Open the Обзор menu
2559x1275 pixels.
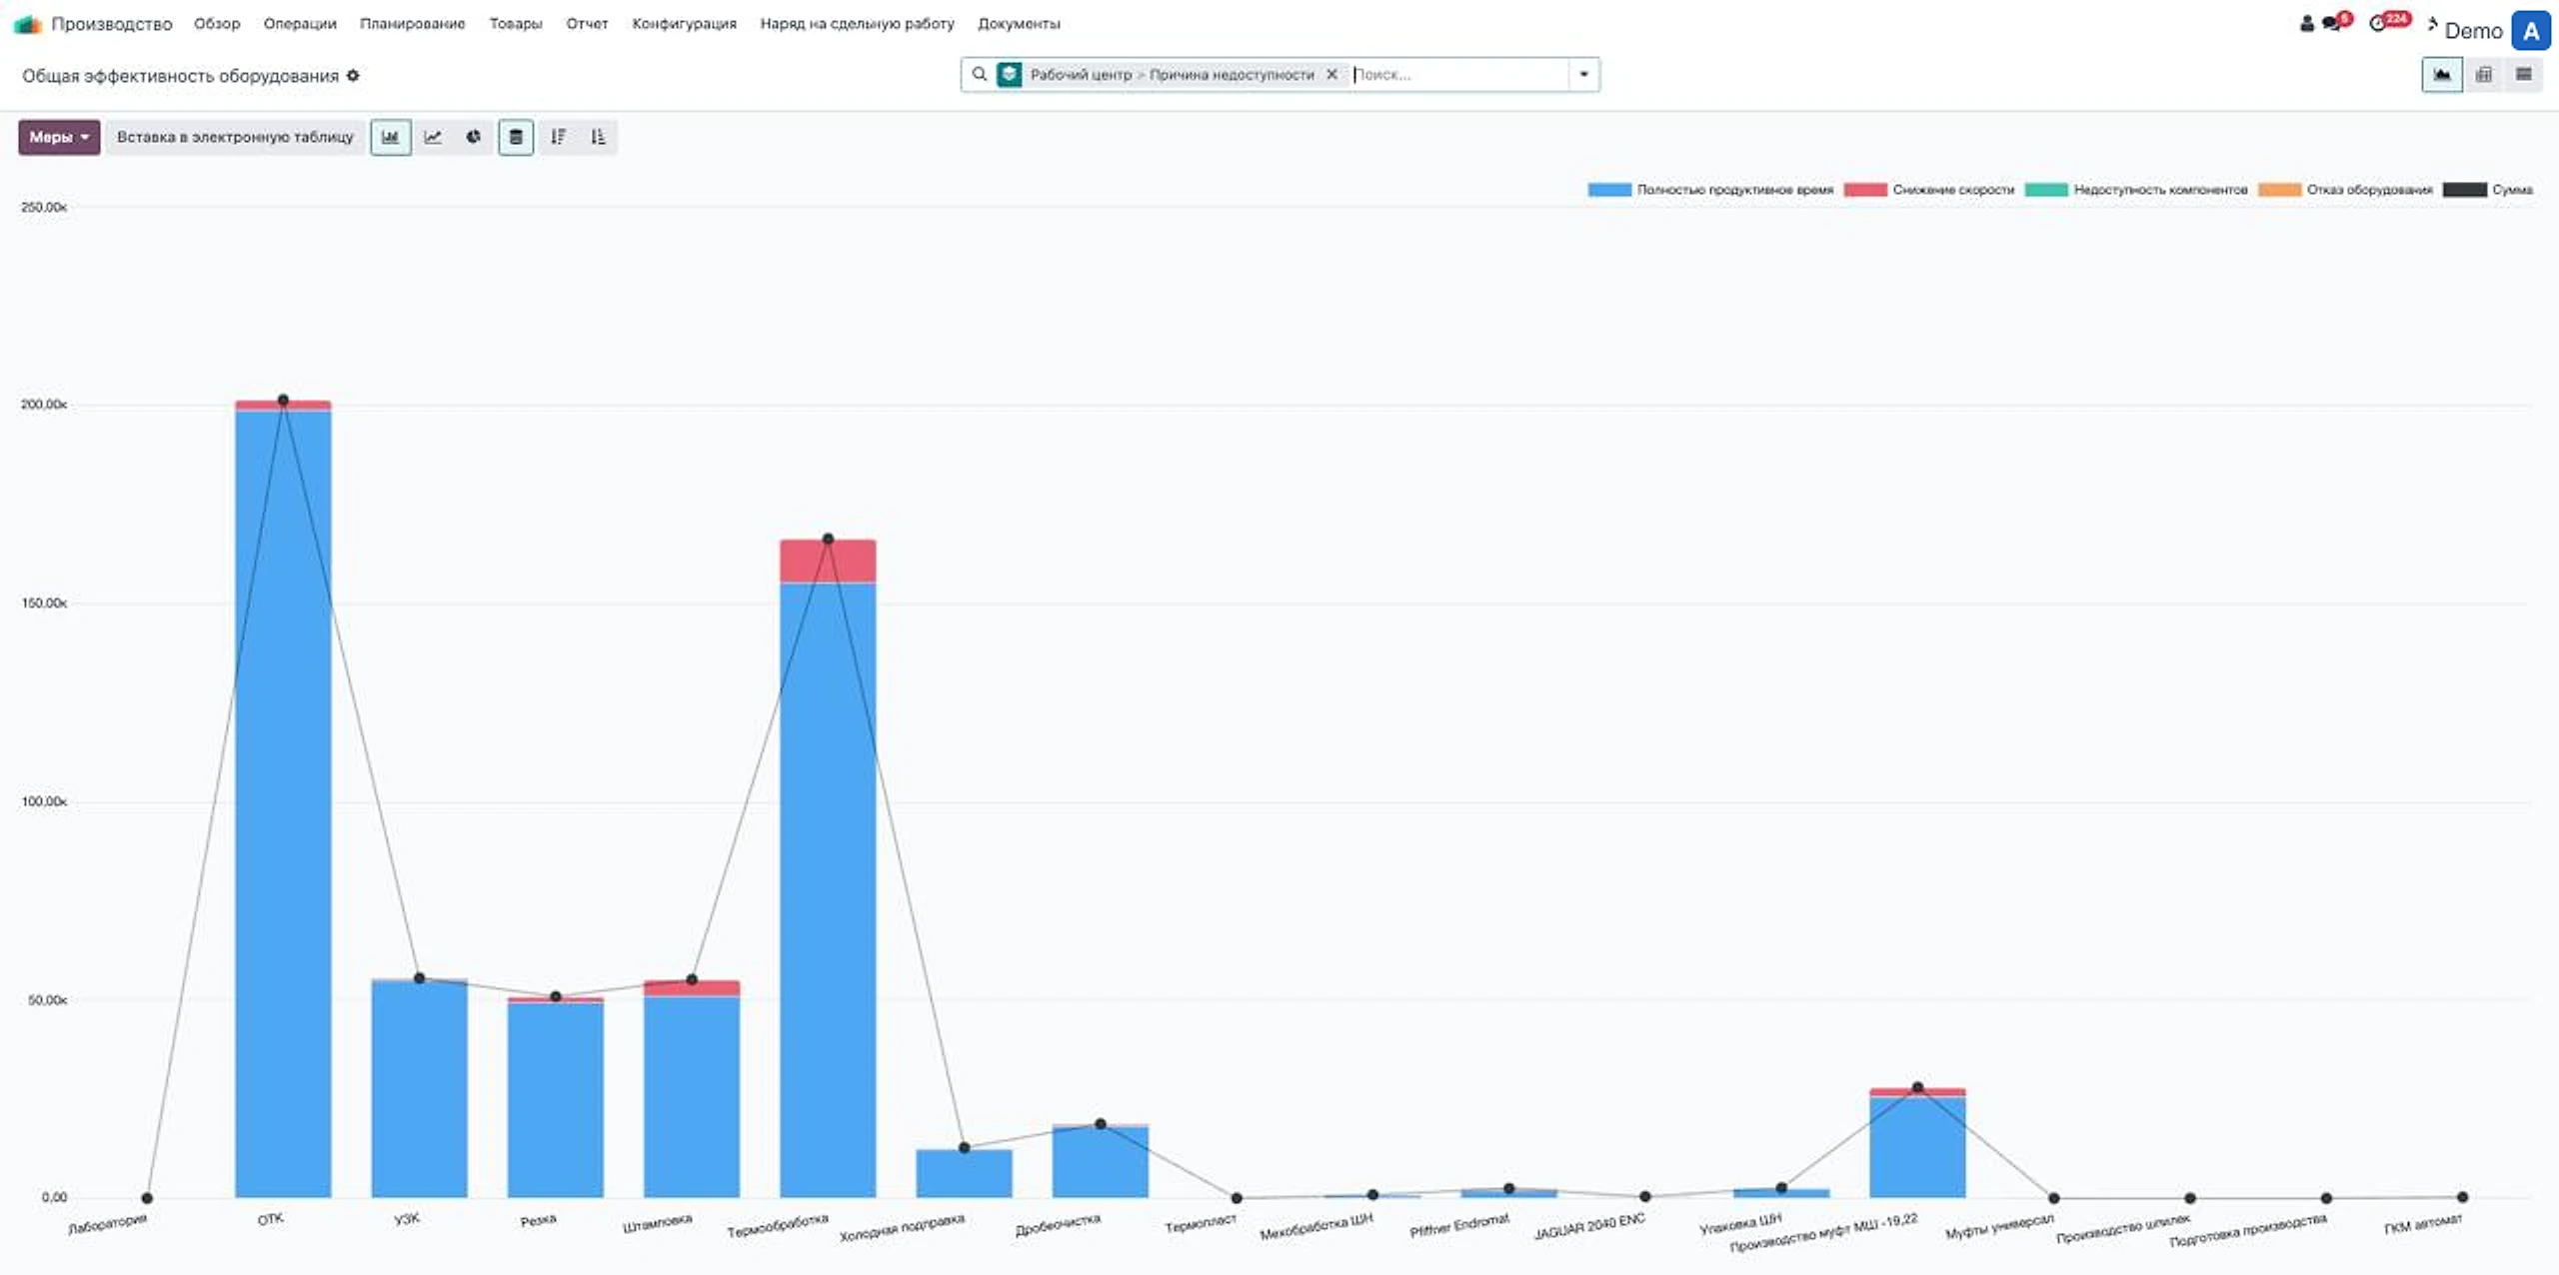tap(217, 23)
